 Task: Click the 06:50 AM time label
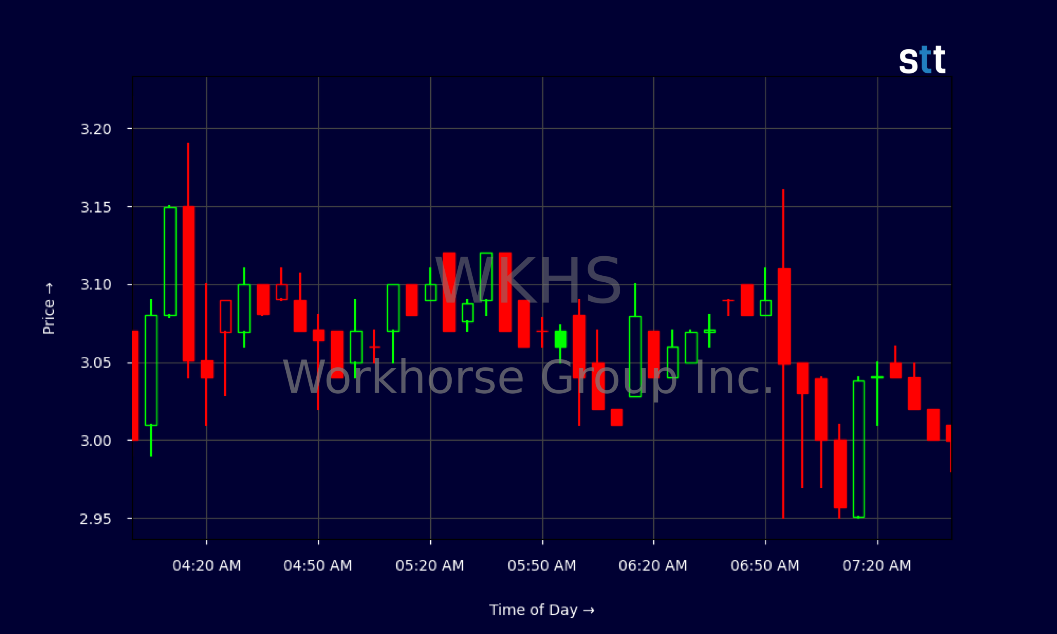pos(765,565)
